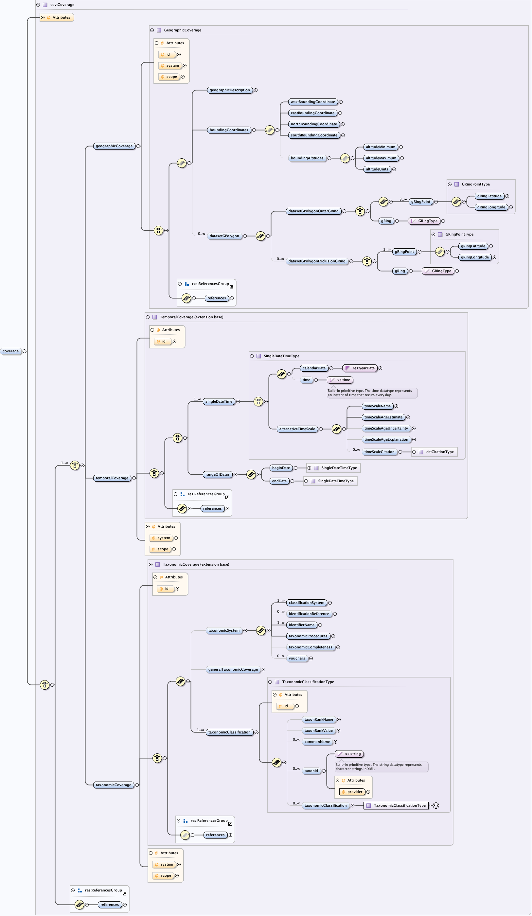The height and width of the screenshot is (916, 532).
Task: Collapse the root coverage element
Action: (x=24, y=351)
